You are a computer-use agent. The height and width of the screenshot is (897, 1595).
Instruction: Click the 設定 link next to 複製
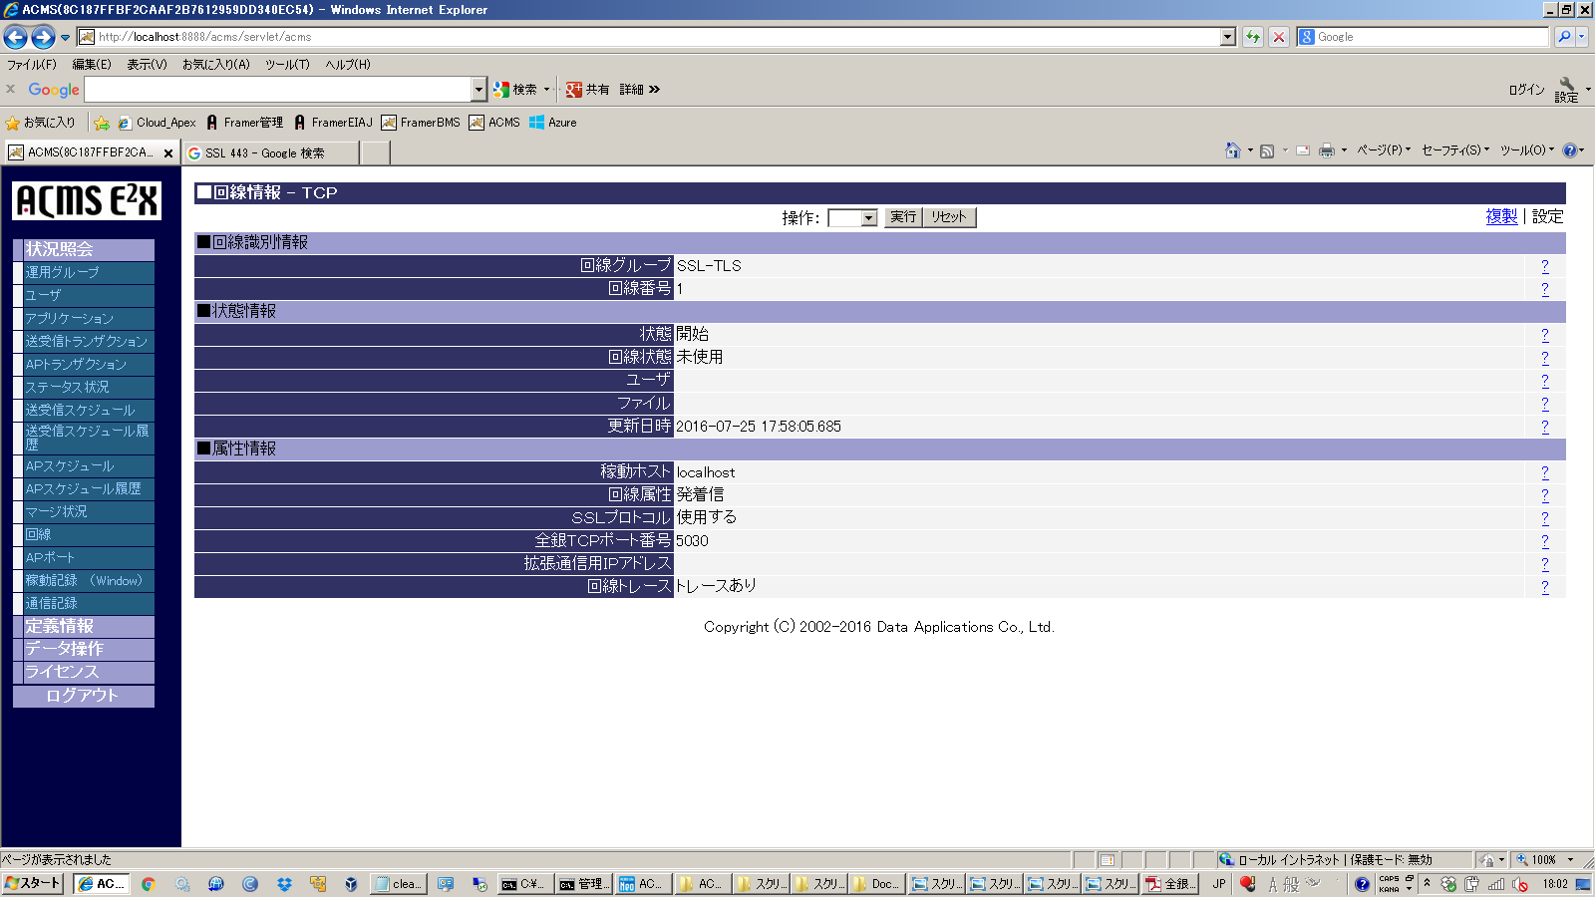point(1547,216)
